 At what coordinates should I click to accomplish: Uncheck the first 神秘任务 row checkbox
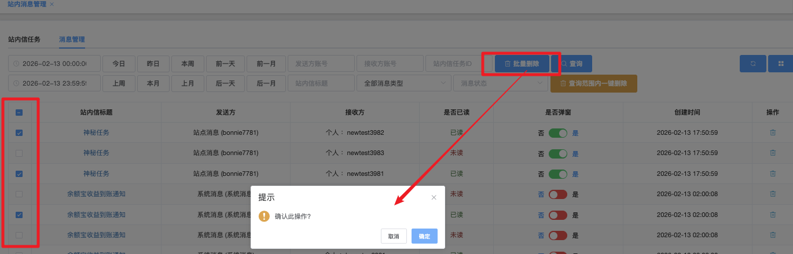coord(19,132)
